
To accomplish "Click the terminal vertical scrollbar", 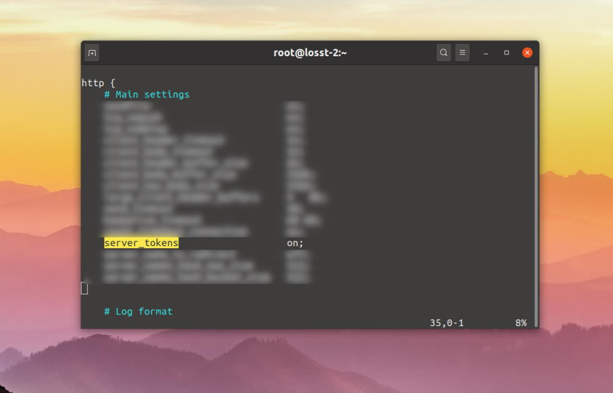I will tap(536, 196).
